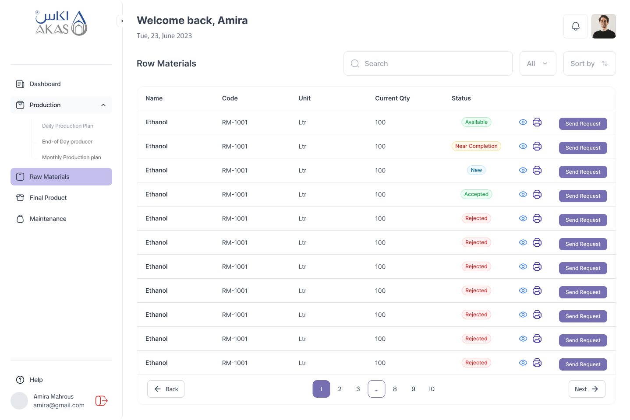Screen dimensions: 630x420
Task: Click the Final Product box icon
Action: click(x=20, y=198)
